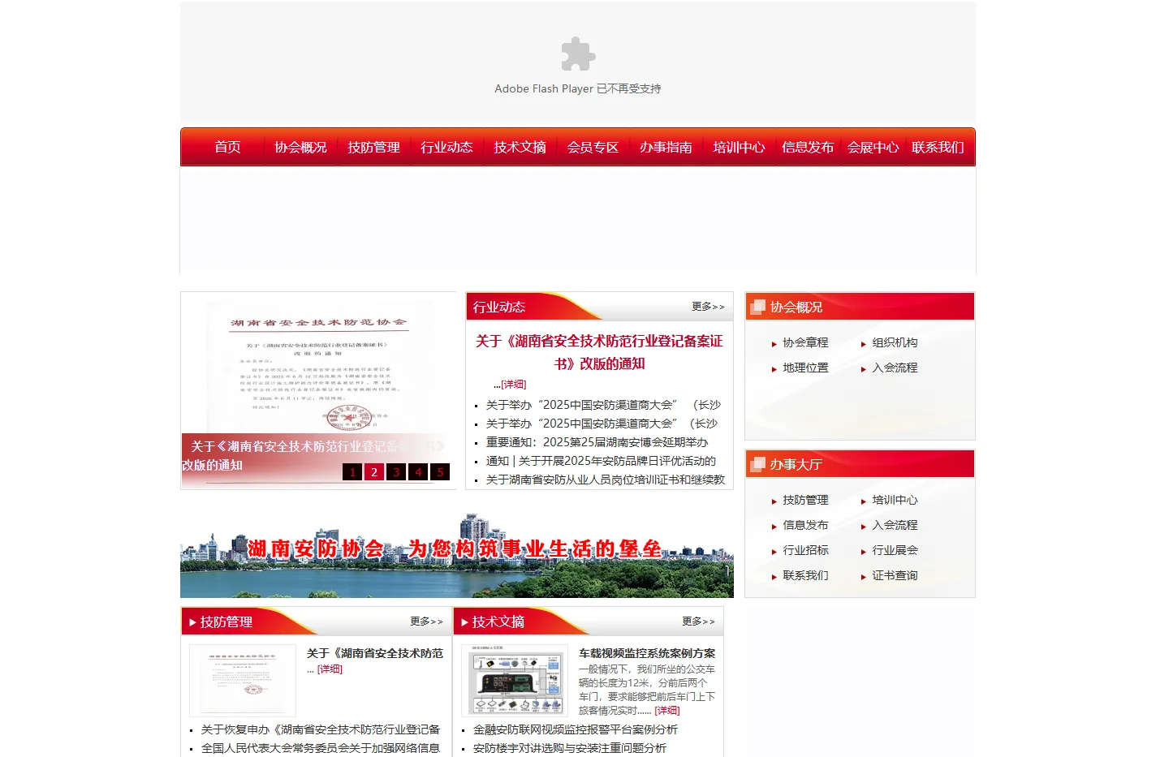This screenshot has width=1156, height=757.
Task: Click the 协会概况 panel header icon
Action: [x=758, y=307]
